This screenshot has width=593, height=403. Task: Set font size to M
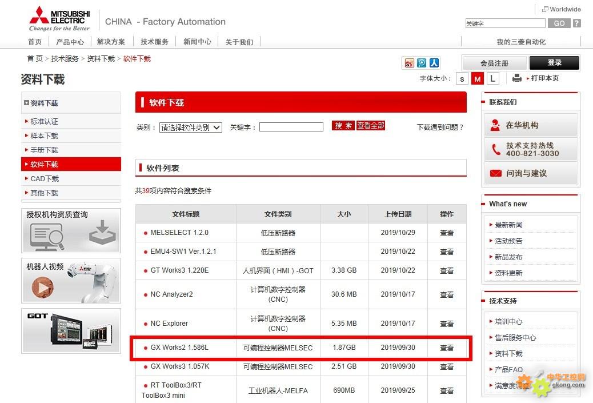477,79
